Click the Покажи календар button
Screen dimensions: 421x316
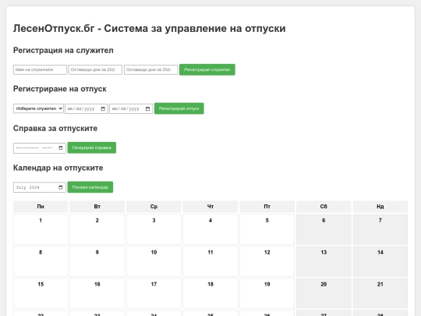click(x=90, y=187)
